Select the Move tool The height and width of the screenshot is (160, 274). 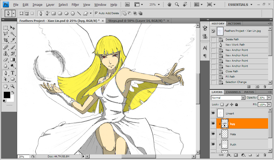point(12,28)
